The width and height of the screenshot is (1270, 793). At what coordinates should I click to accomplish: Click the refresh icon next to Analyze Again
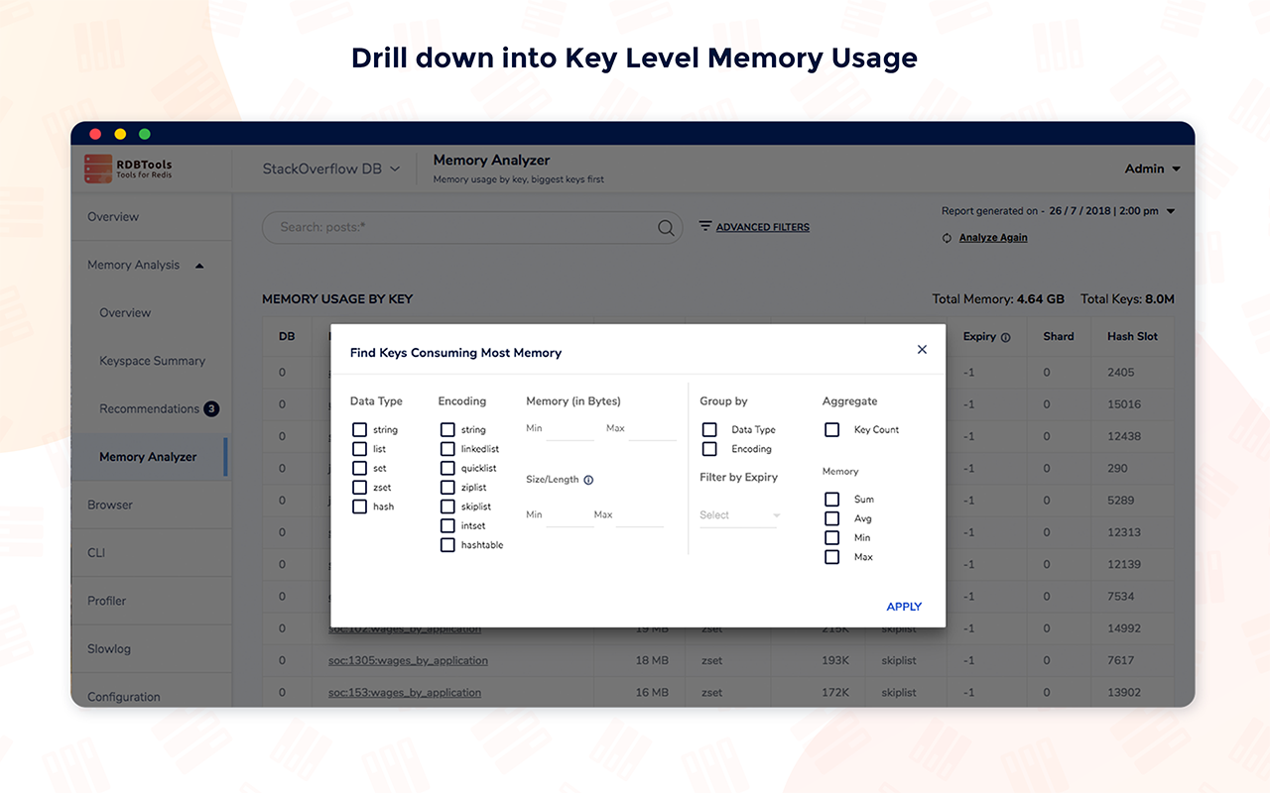[947, 237]
